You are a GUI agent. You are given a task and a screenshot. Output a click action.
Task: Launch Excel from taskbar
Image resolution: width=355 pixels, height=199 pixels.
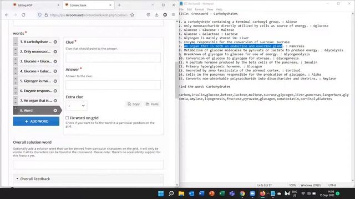222,193
